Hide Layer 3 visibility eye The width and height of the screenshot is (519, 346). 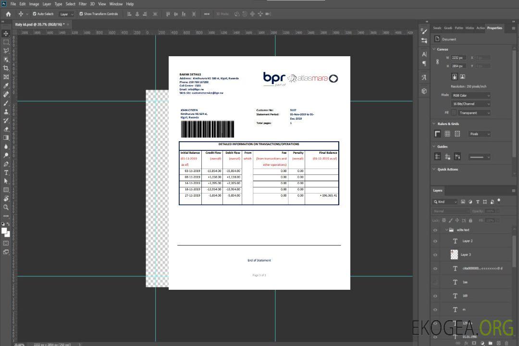click(x=435, y=255)
